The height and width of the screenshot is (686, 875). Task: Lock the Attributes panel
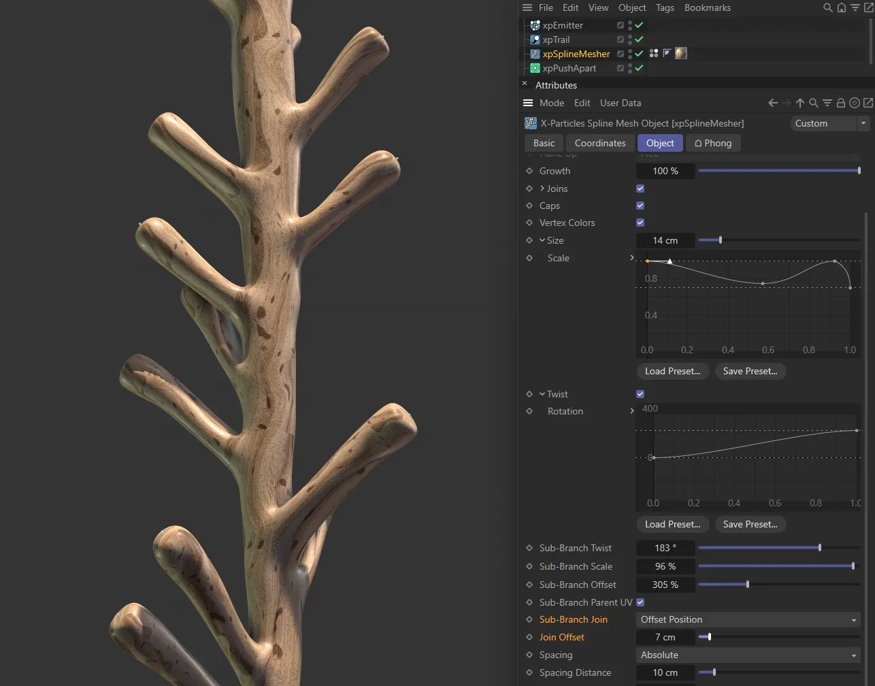841,103
